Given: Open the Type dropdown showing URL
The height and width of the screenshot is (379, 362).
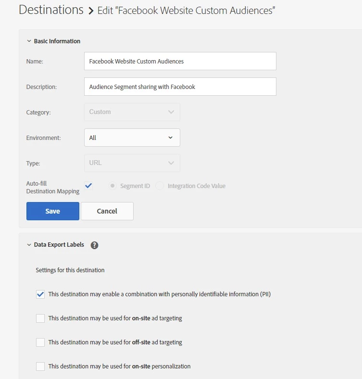Looking at the screenshot, I should tap(132, 163).
